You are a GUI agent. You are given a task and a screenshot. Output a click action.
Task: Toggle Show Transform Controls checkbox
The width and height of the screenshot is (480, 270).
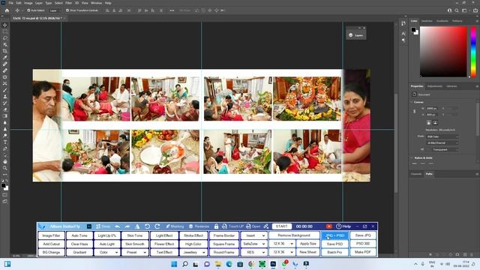67,10
